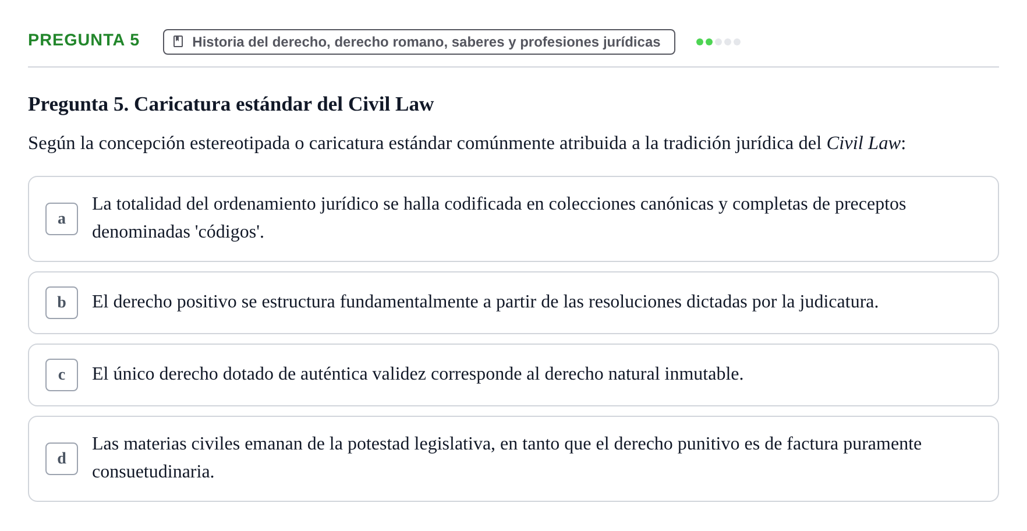The image size is (1027, 531).
Task: Click the Historia del derecho topic tag
Action: (x=419, y=42)
